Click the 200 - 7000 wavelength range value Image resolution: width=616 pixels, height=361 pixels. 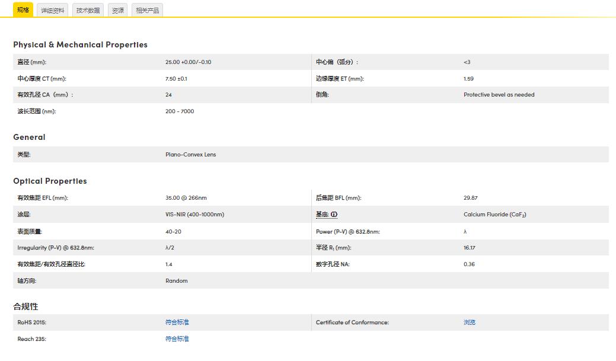pos(180,111)
